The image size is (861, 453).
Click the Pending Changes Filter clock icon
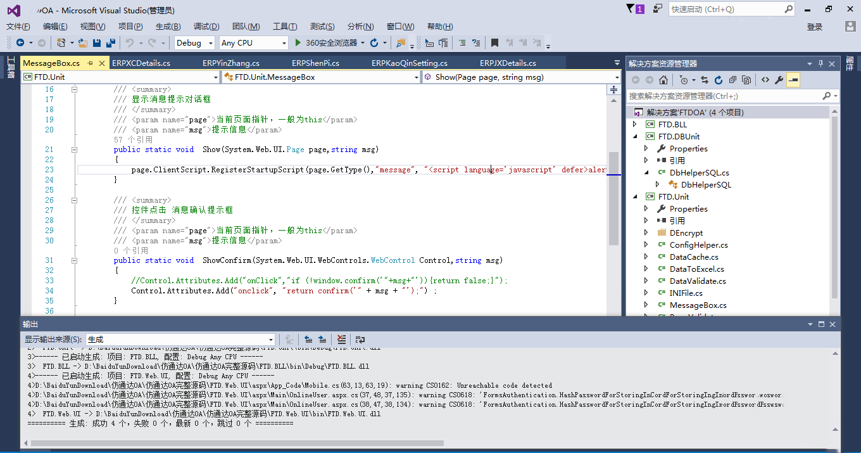(683, 80)
